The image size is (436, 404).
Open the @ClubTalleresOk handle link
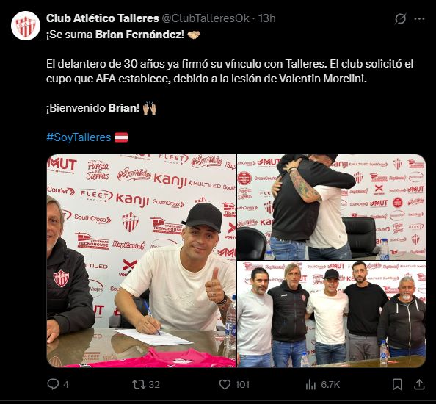(206, 18)
